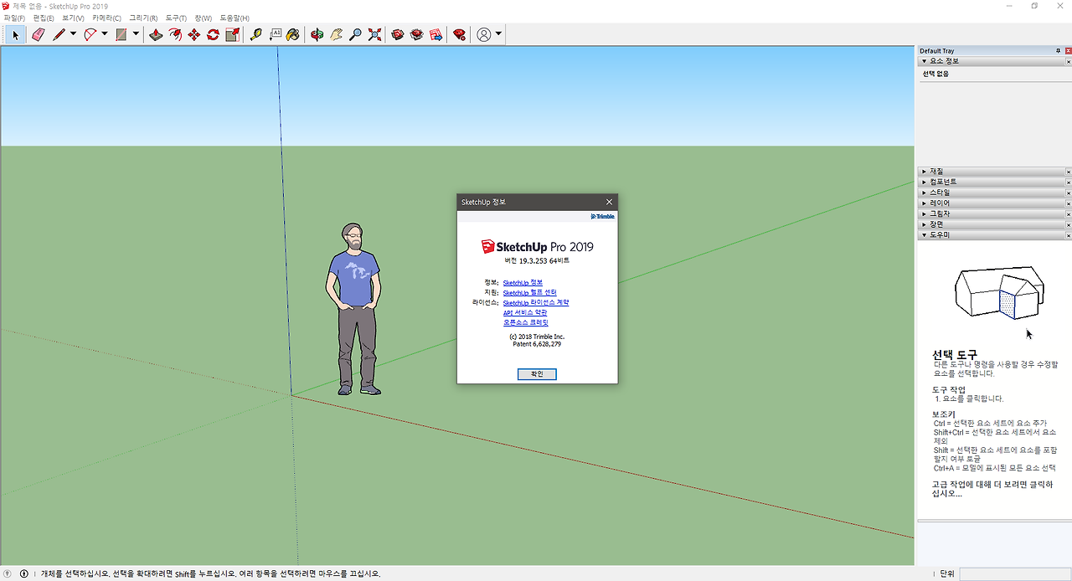This screenshot has height=581, width=1072.
Task: Open the 편집(E) menu
Action: tap(44, 18)
